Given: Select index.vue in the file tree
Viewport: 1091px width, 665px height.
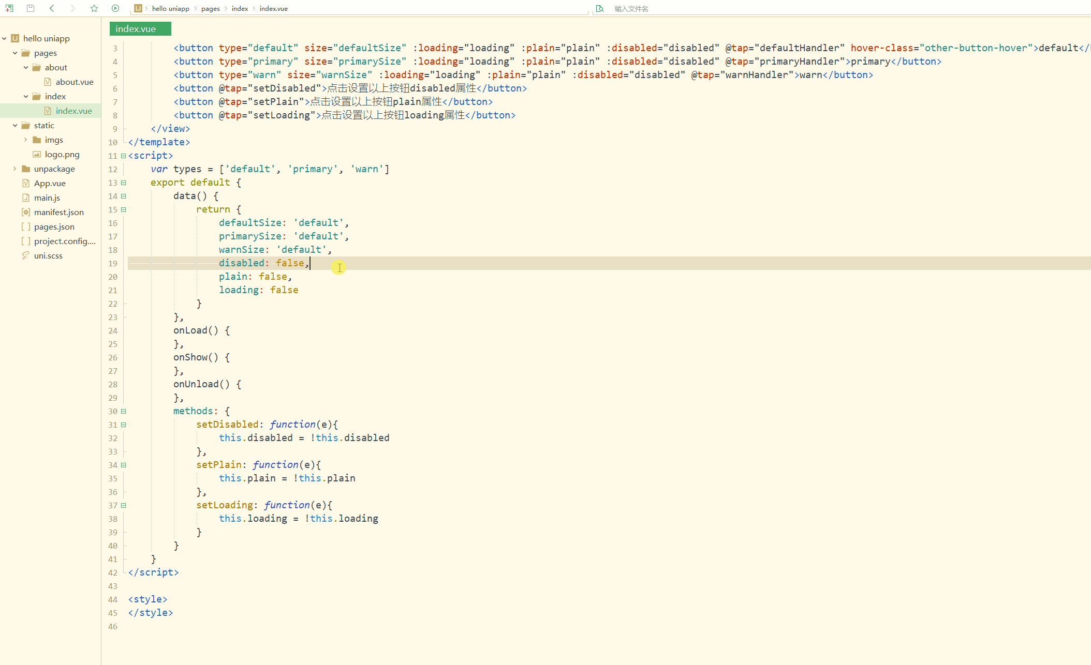Looking at the screenshot, I should click(x=73, y=111).
